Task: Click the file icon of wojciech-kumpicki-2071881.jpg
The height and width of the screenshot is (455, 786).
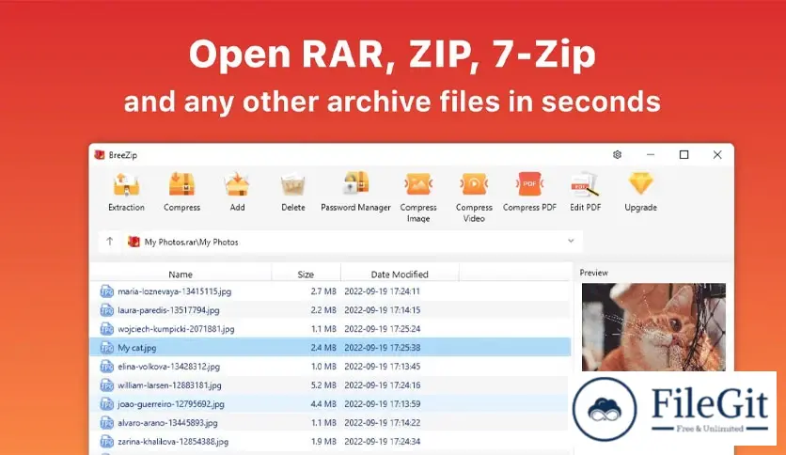Action: (x=107, y=329)
